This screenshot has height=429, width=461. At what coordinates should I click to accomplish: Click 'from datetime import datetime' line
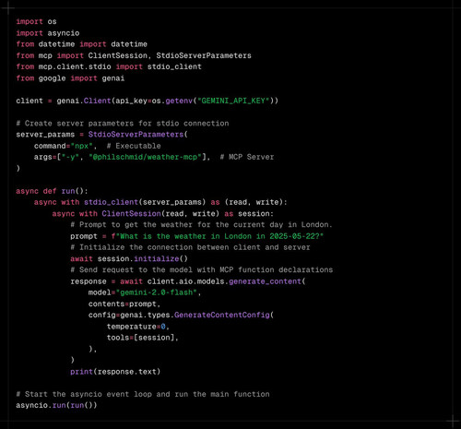81,44
